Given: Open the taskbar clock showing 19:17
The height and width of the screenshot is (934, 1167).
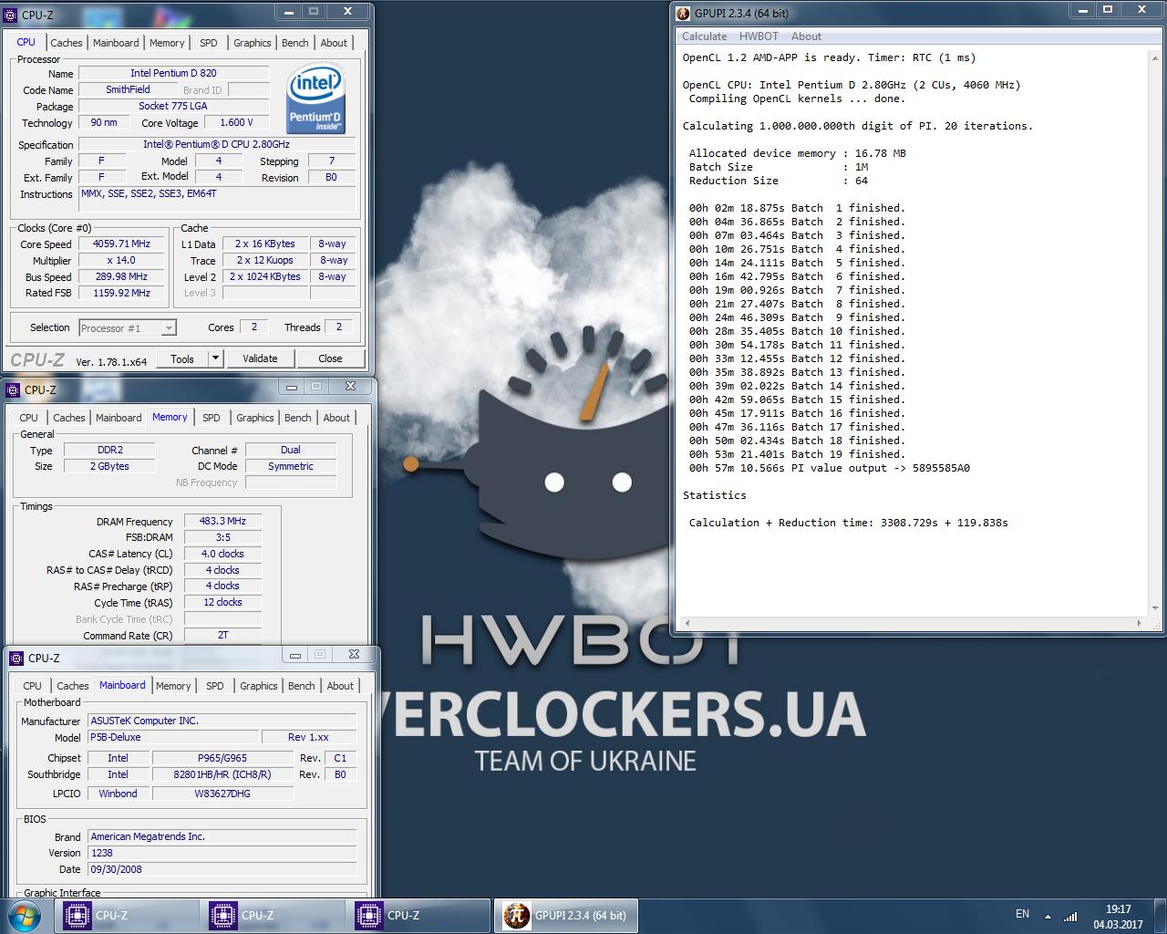Looking at the screenshot, I should click(x=1118, y=917).
